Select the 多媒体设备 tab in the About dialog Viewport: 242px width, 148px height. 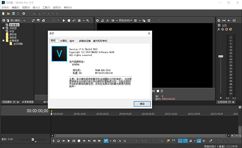[x=85, y=41]
